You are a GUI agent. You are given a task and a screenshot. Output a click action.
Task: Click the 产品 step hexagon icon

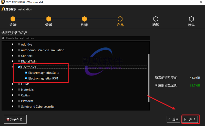(x=120, y=19)
